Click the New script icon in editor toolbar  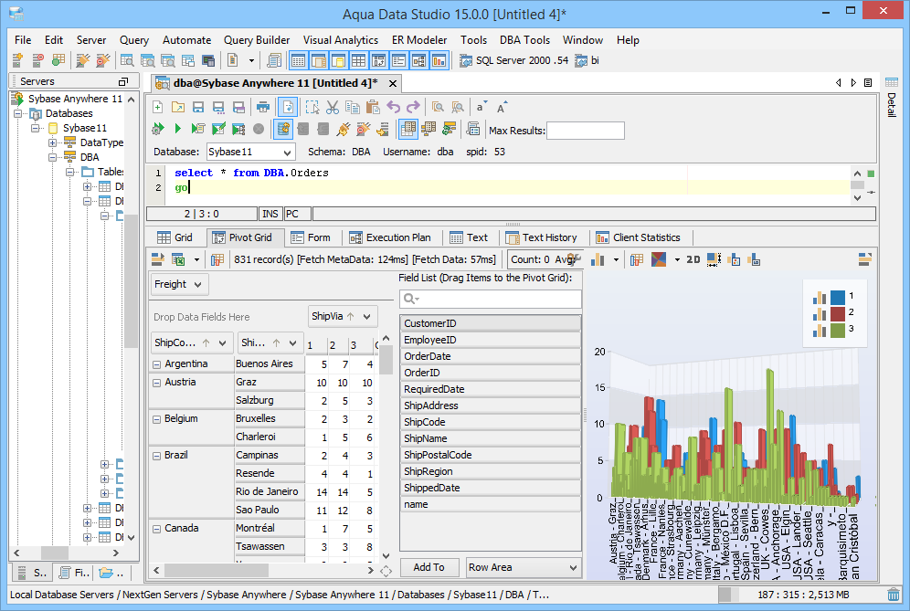point(158,108)
